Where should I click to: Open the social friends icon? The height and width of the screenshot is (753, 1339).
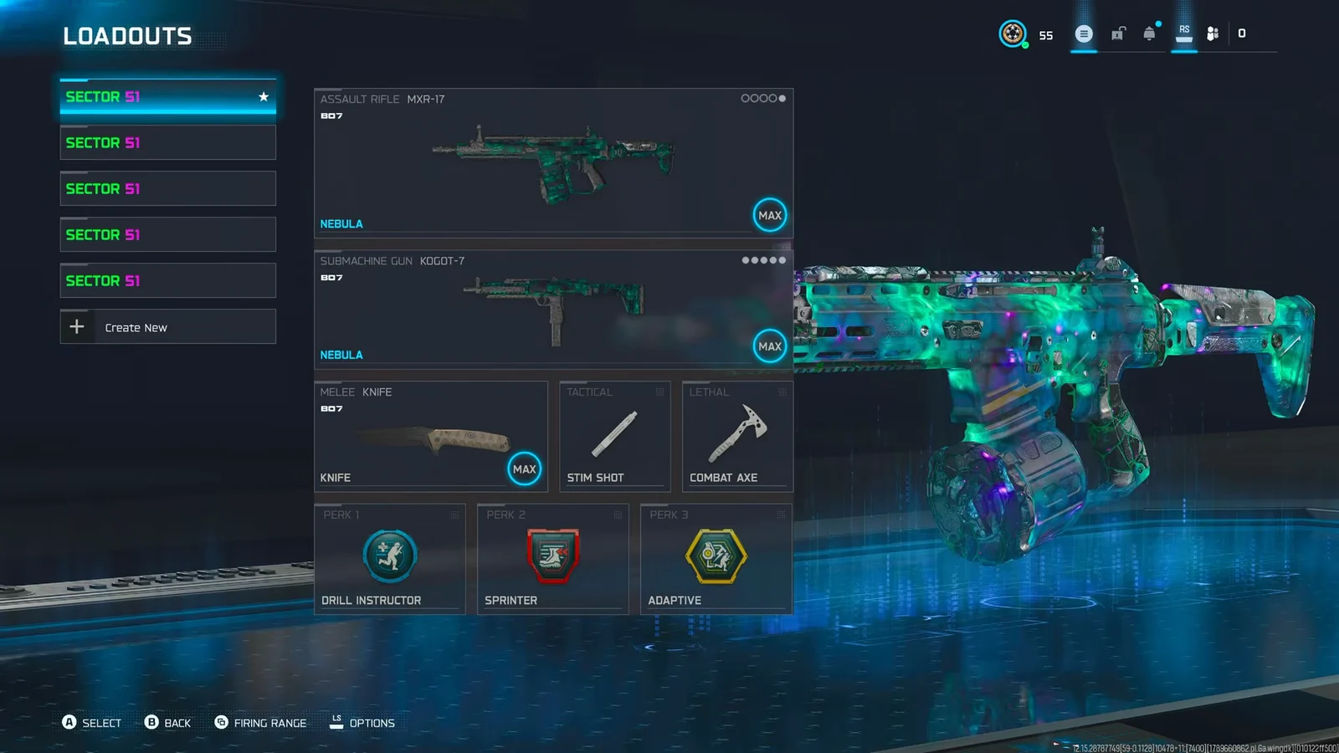(x=1213, y=33)
